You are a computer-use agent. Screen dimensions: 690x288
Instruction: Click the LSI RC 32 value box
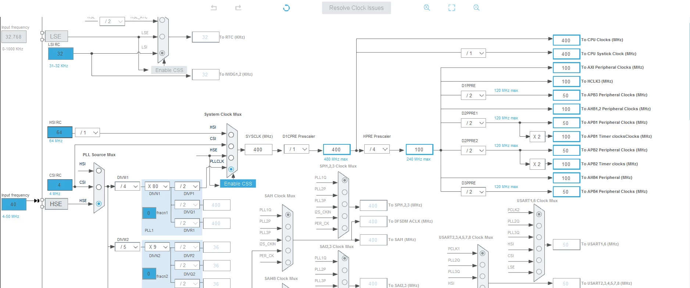(61, 54)
